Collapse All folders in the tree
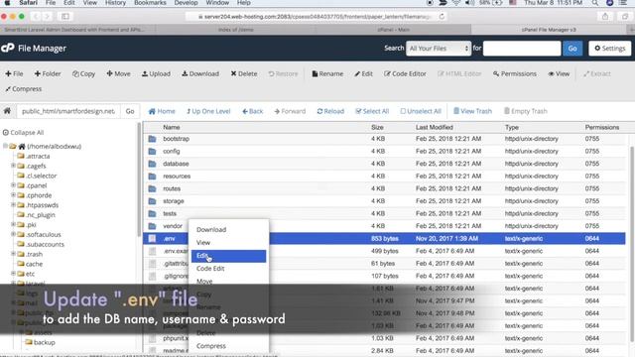The height and width of the screenshot is (357, 635). [x=23, y=132]
